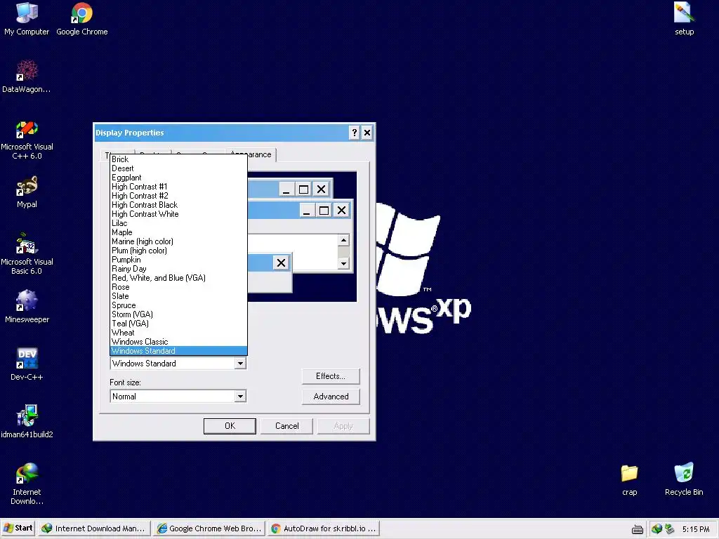Click the Internet Download Manager tray icon
The height and width of the screenshot is (539, 719).
pyautogui.click(x=657, y=529)
